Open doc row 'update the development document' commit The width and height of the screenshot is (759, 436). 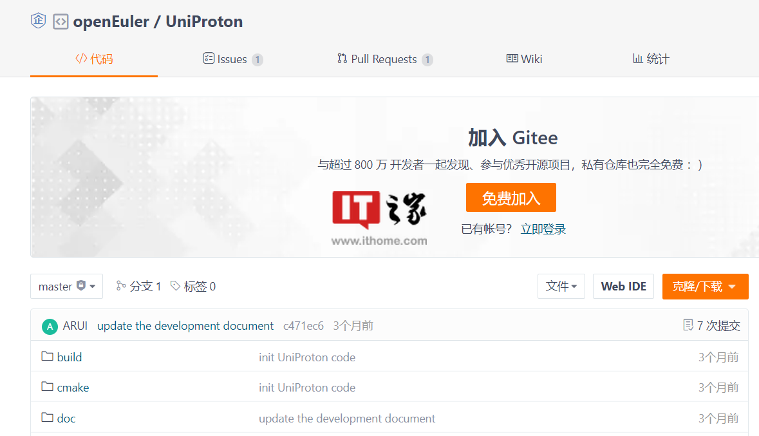coord(347,419)
